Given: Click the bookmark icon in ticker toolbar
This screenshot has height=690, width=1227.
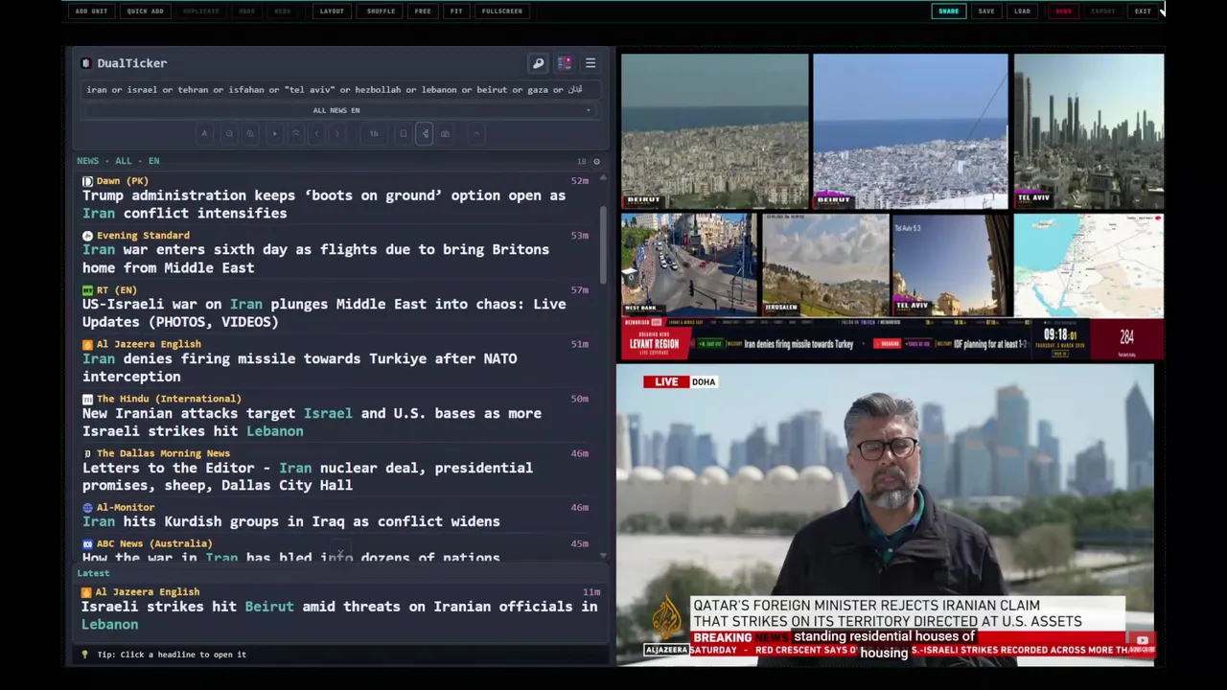Looking at the screenshot, I should (404, 134).
